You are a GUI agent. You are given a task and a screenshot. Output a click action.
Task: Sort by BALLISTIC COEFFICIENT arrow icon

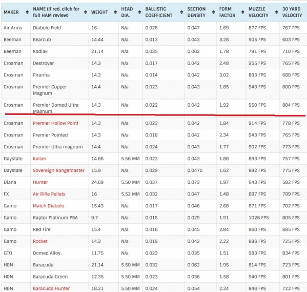[x=181, y=12]
